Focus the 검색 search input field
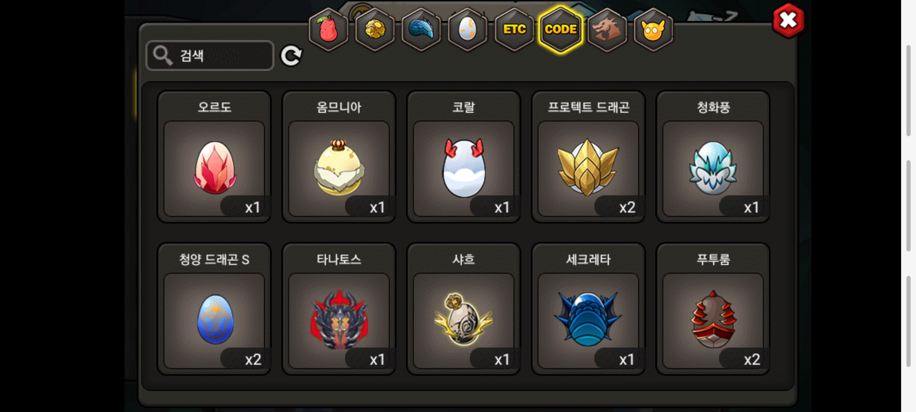Viewport: 916px width, 412px height. (x=210, y=56)
